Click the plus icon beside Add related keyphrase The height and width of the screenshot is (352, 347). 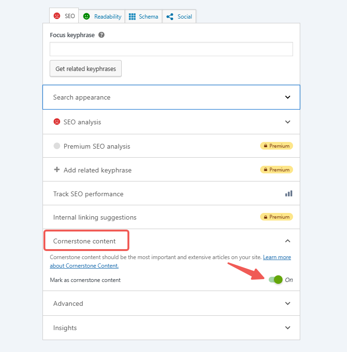[x=57, y=170]
